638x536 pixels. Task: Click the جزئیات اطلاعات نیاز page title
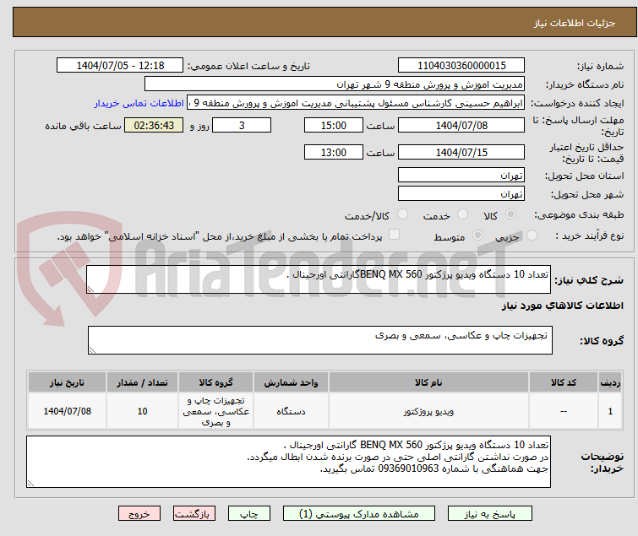pos(574,23)
